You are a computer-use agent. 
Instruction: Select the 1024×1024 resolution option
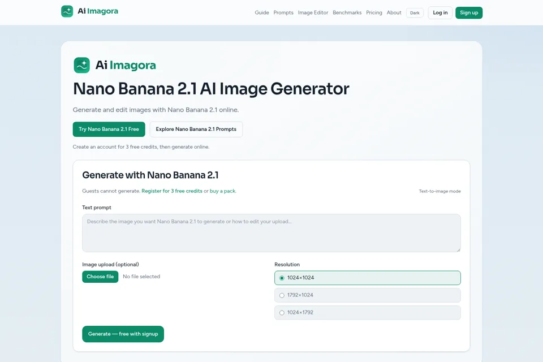click(368, 278)
